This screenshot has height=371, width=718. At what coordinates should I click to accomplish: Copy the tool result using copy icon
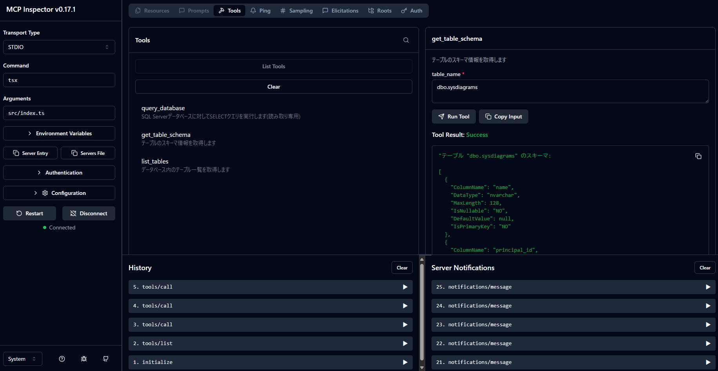point(698,156)
